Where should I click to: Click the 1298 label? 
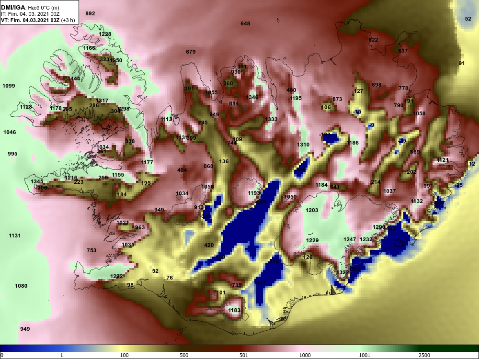(123, 109)
